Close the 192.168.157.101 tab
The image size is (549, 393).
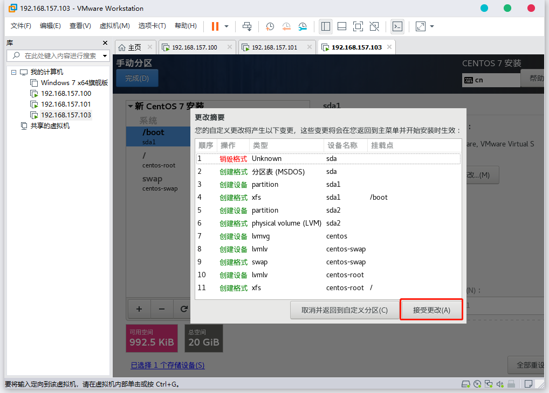pyautogui.click(x=310, y=47)
